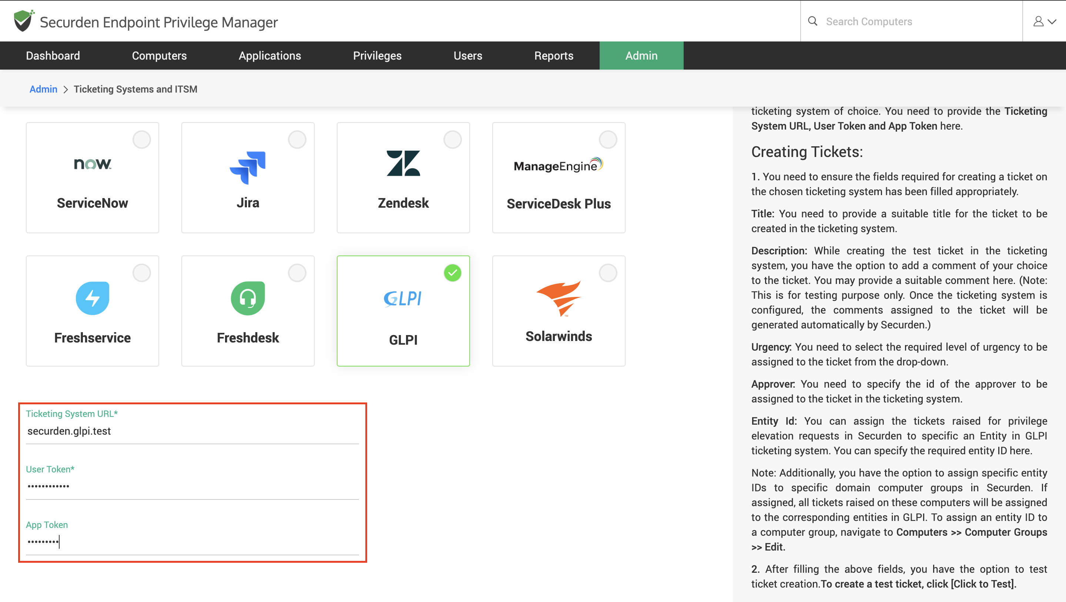Switch to the Users tab
Viewport: 1066px width, 602px height.
coord(467,56)
